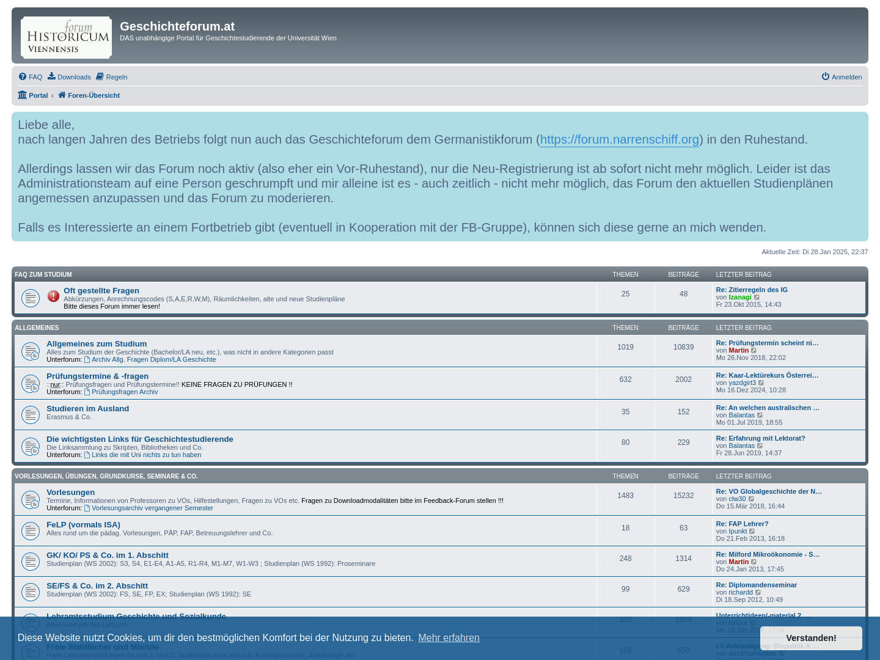This screenshot has height=660, width=880.
Task: View user profile richardd
Action: tap(741, 593)
